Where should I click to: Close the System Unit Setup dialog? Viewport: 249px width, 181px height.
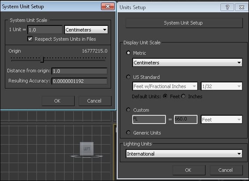[x=108, y=6]
